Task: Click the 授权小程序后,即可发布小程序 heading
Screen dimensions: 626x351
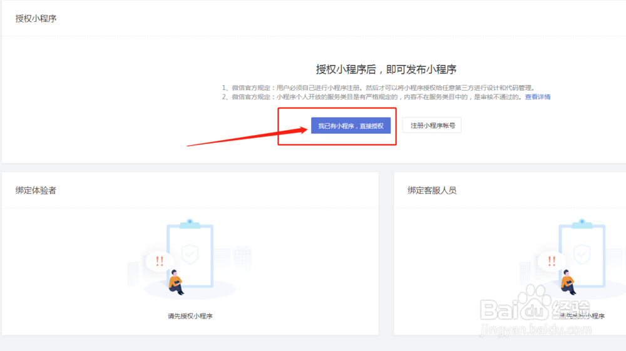Action: coord(386,69)
